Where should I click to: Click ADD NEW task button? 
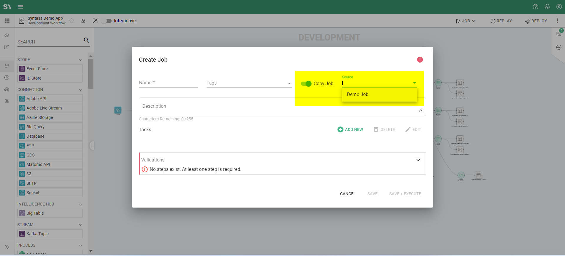click(x=350, y=129)
